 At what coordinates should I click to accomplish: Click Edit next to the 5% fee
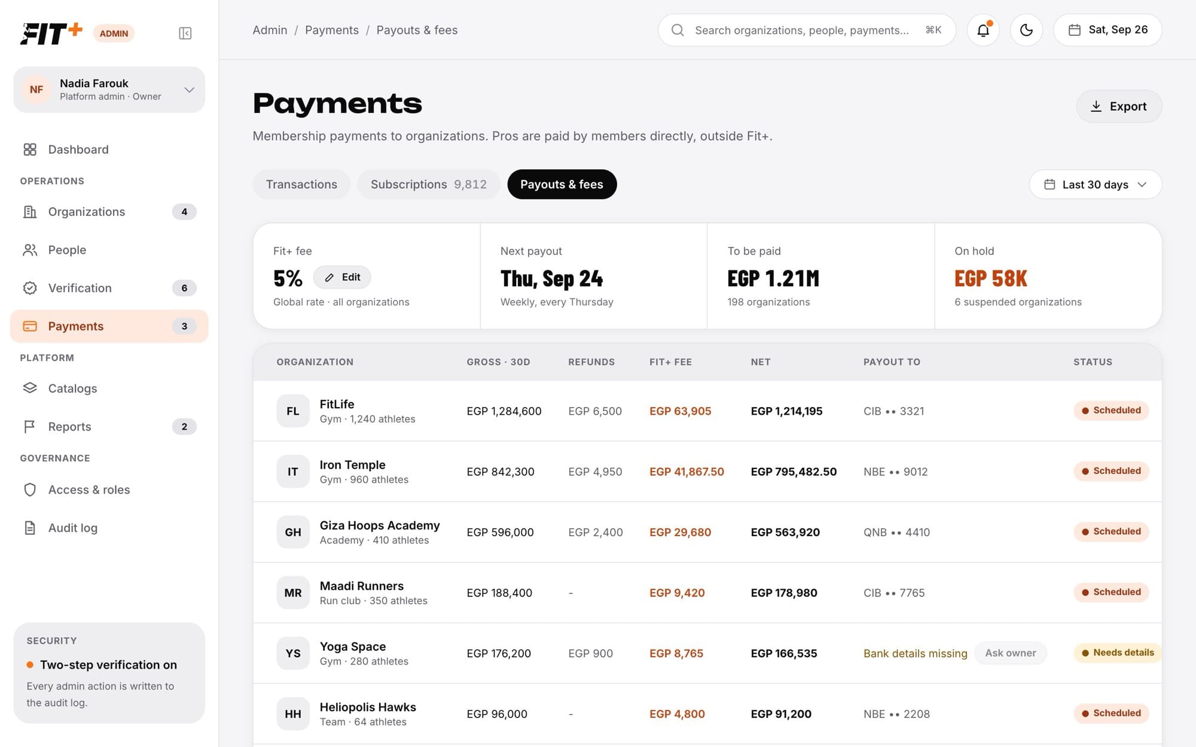(342, 277)
